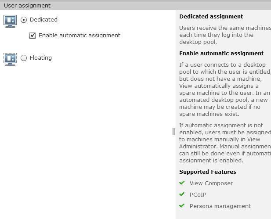Click the paragraph starting "Users receive the same machines"
Screen dimensions: 271x219
tap(224, 35)
